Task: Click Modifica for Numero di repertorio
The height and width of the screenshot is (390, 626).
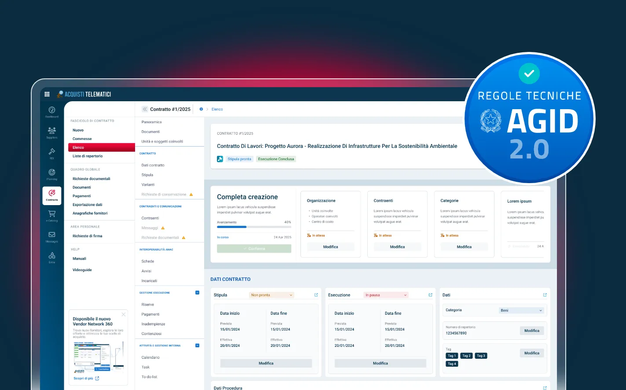Action: [532, 331]
